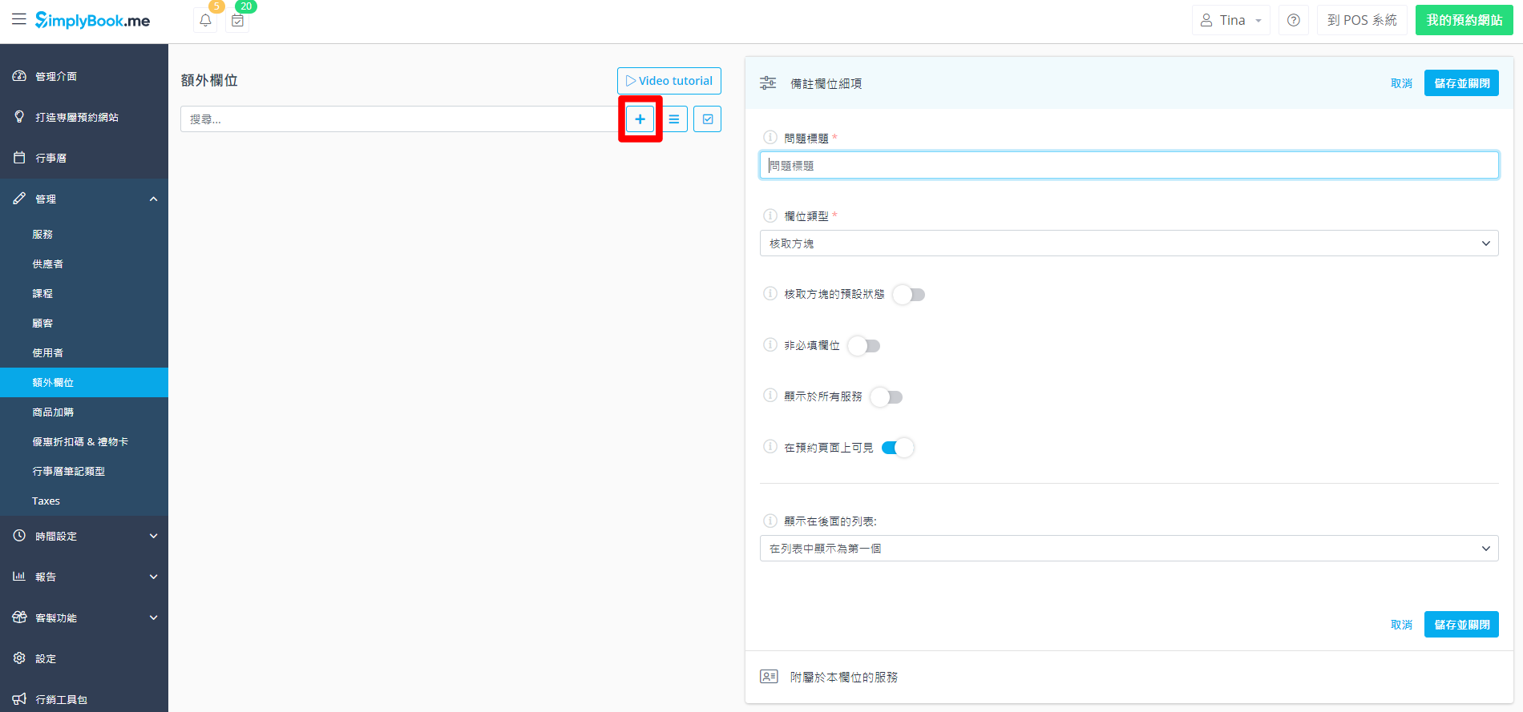Click the megaphone icon for 行銷工具包
Screen dimensions: 1523x712
click(x=19, y=699)
